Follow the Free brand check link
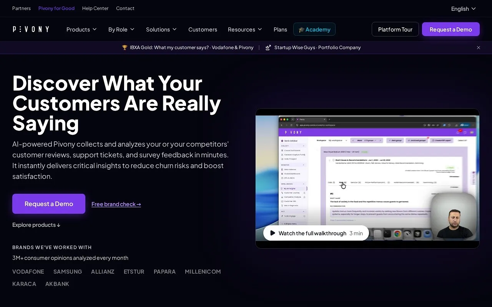Image resolution: width=492 pixels, height=307 pixels. pos(116,204)
